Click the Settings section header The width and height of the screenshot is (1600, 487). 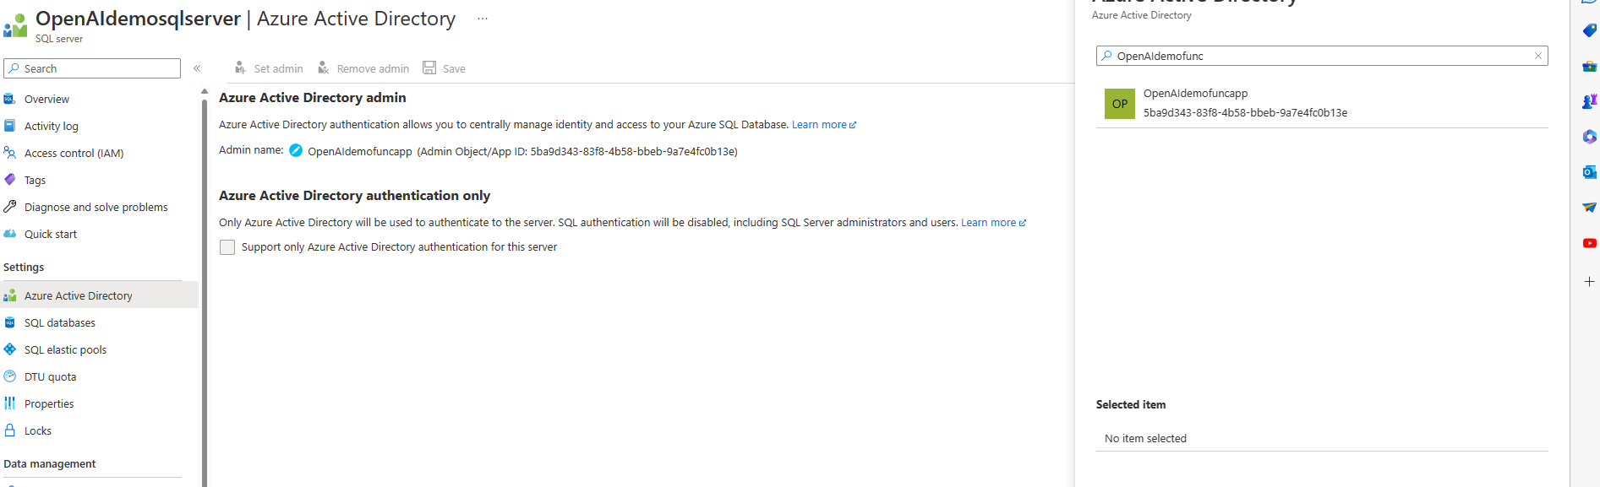(24, 267)
